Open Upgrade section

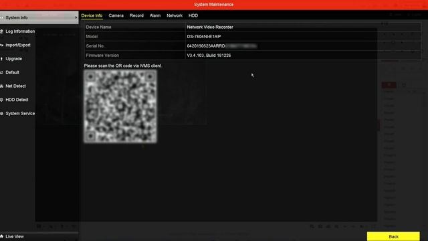pos(13,59)
